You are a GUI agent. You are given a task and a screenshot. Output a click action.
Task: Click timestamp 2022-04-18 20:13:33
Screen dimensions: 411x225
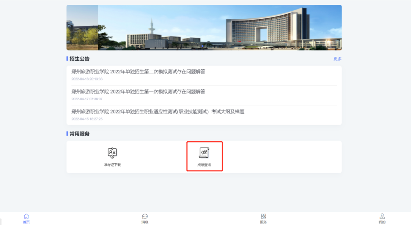(87, 79)
